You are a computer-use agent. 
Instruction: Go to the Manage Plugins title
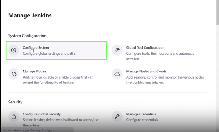coord(35,71)
